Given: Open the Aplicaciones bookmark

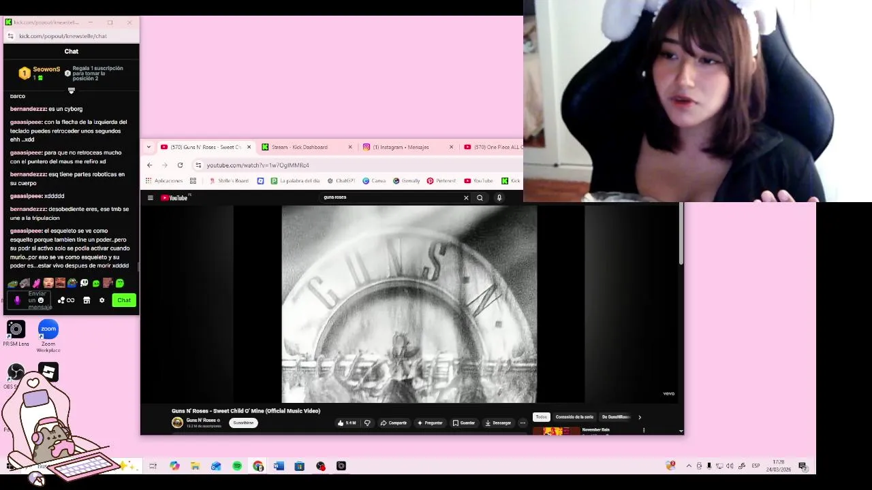Looking at the screenshot, I should click(x=163, y=181).
